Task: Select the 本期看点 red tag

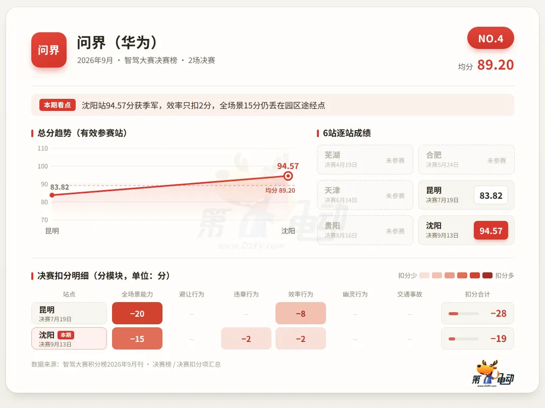Action: [x=58, y=105]
